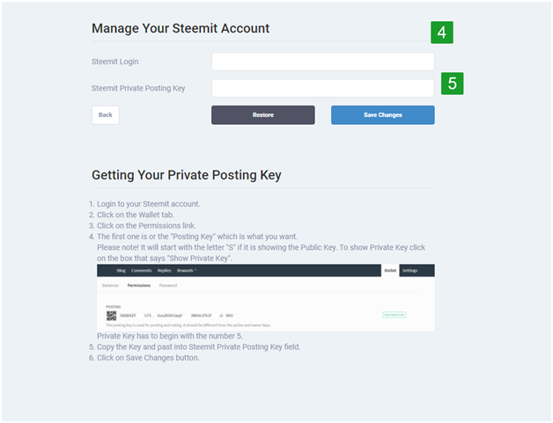The image size is (553, 423).
Task: Click into the Steemit Private Posting Key field
Action: click(x=322, y=88)
